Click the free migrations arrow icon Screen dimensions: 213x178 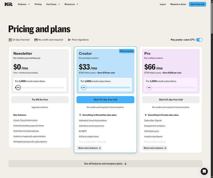click(69, 40)
